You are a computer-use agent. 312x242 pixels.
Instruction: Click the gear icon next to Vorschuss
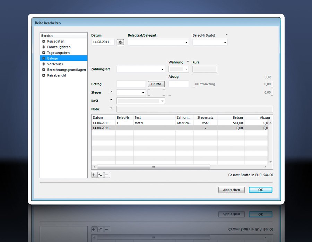pos(44,64)
